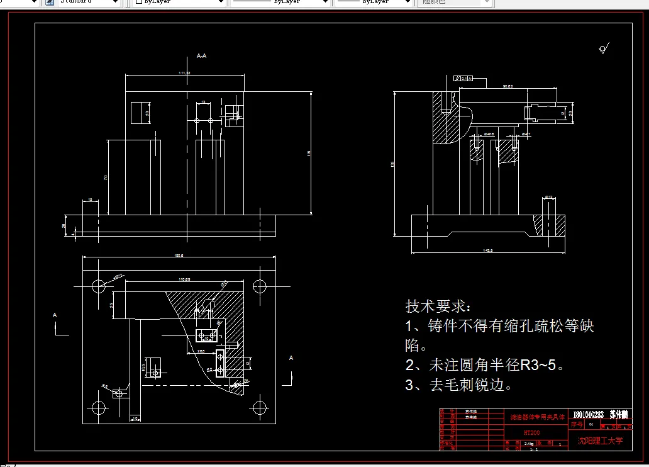Select the datum flag symbol above the right view
649x467 pixels.
(463, 78)
